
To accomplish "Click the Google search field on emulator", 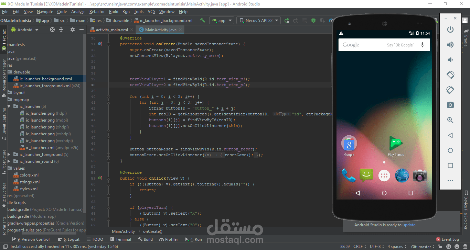I will click(384, 45).
